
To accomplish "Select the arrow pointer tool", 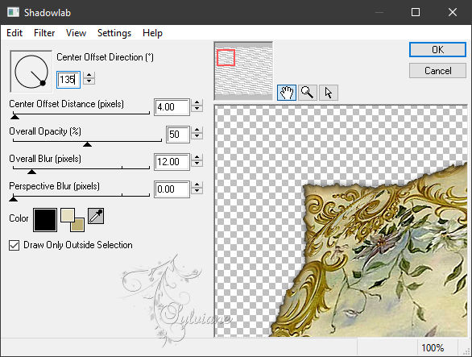I will (x=329, y=93).
